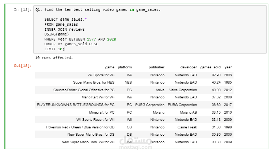This screenshot has height=153, width=272.
Task: Click the 'Mojang' publisher cell
Action: coord(159,112)
